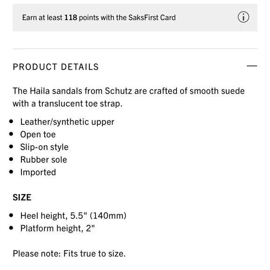Click the horizontal divider above Product Details
Image resolution: width=270 pixels, height=270 pixels.
(135, 49)
